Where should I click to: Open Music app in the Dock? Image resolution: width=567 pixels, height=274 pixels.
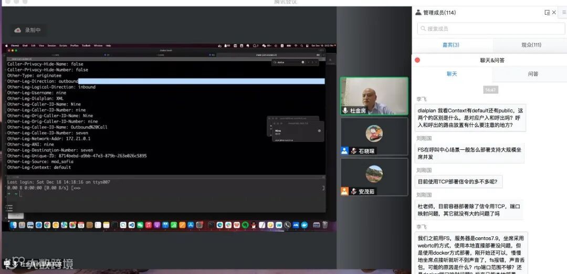click(148, 225)
